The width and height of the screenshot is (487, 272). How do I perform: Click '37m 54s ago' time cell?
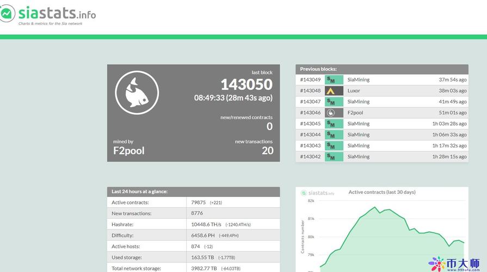tap(453, 80)
